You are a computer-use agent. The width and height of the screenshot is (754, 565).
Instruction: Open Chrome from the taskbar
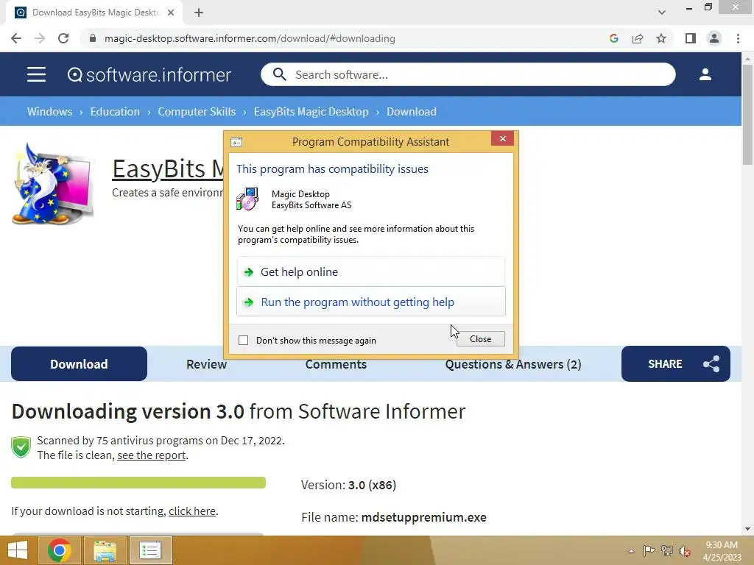[59, 550]
